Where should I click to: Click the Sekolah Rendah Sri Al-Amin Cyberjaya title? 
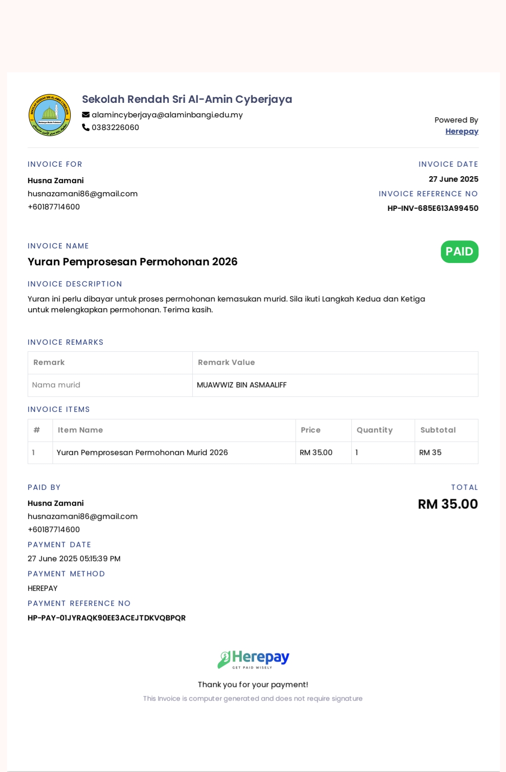coord(187,99)
